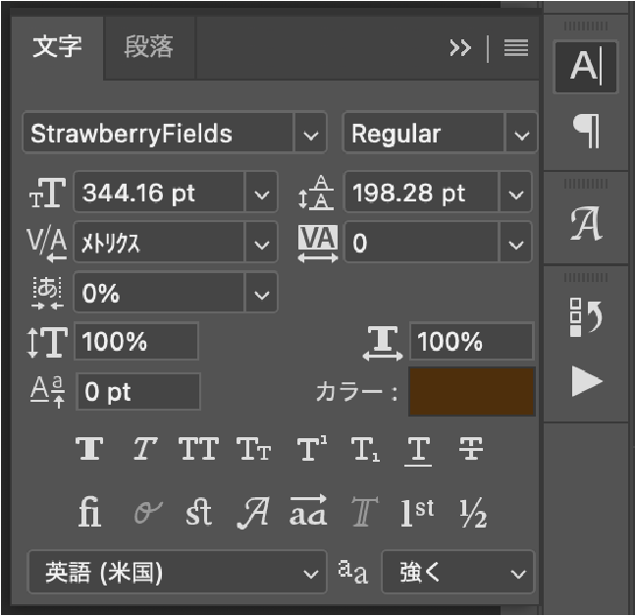Screen dimensions: 635x616
Task: Click the 0 pt baseline shift field
Action: point(138,391)
